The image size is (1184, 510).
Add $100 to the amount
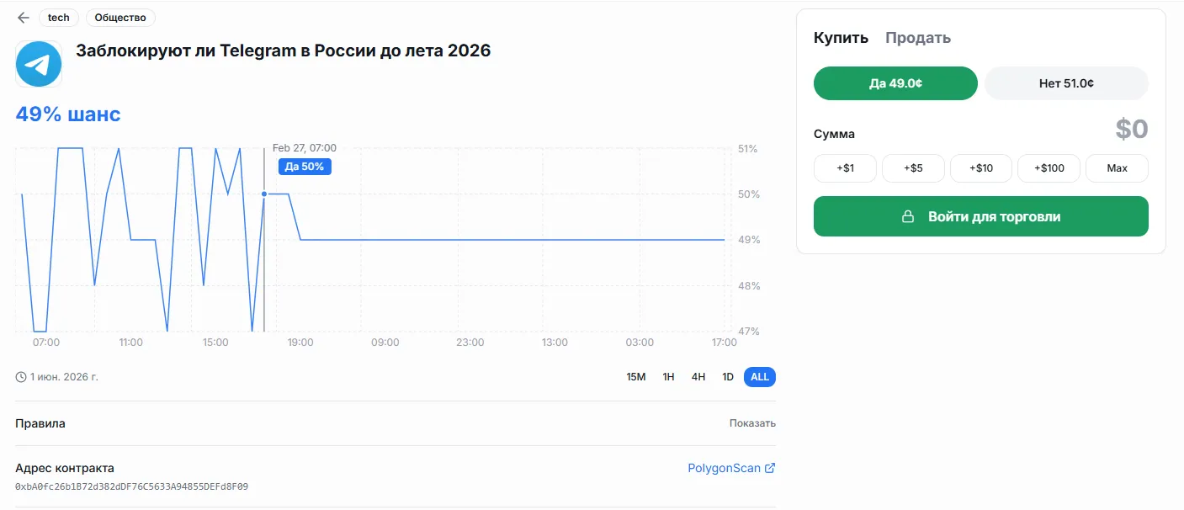[1049, 168]
